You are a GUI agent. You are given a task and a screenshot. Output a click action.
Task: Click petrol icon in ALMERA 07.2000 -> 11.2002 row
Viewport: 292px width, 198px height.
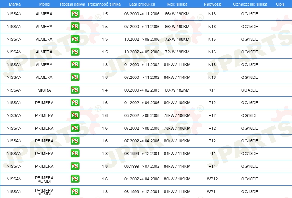pyautogui.click(x=75, y=77)
